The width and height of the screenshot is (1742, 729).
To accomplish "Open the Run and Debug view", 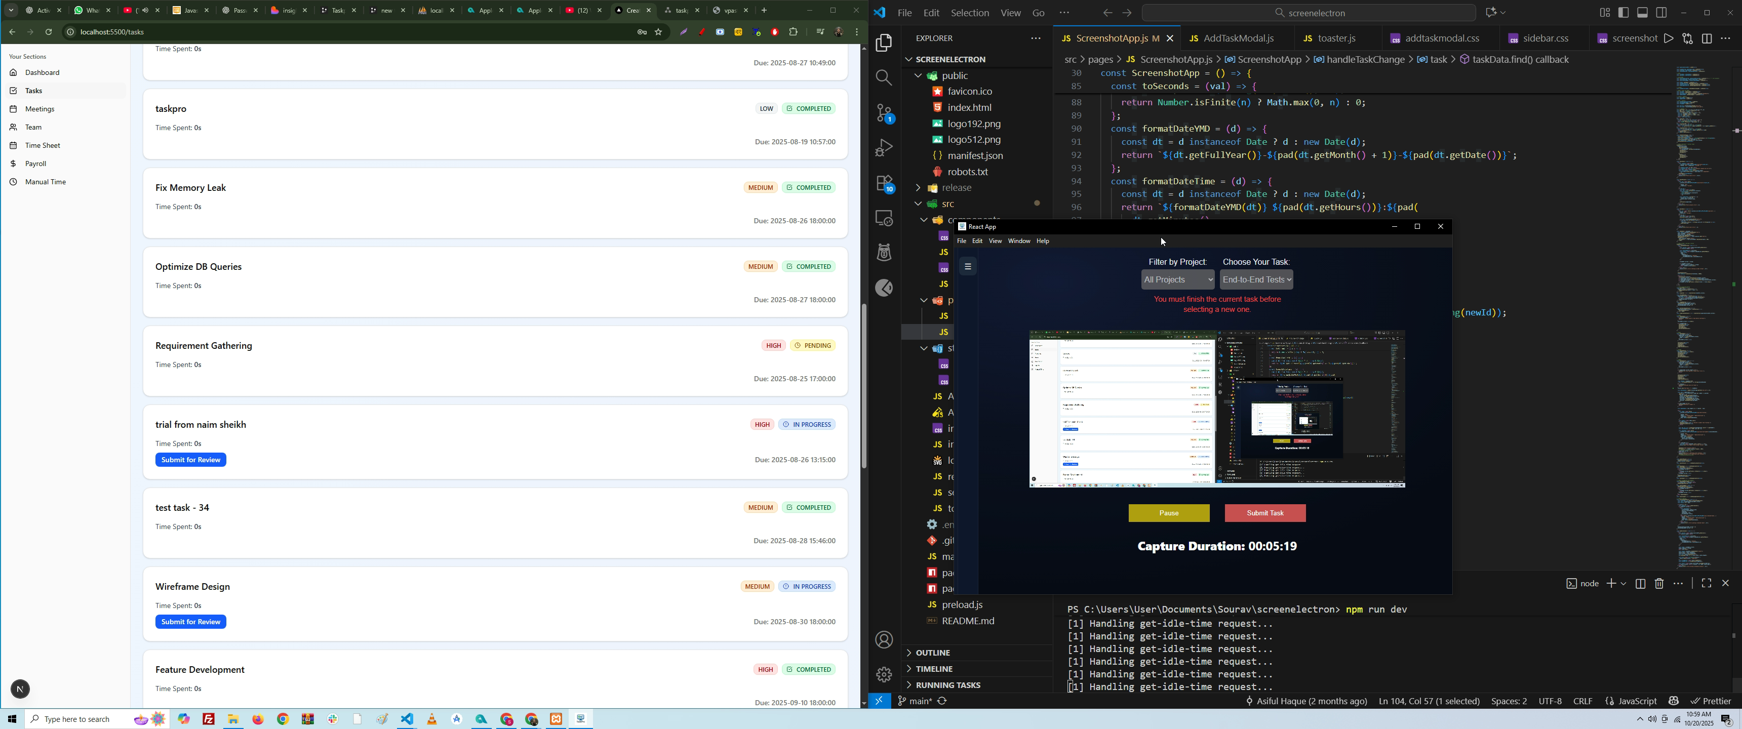I will tap(885, 148).
